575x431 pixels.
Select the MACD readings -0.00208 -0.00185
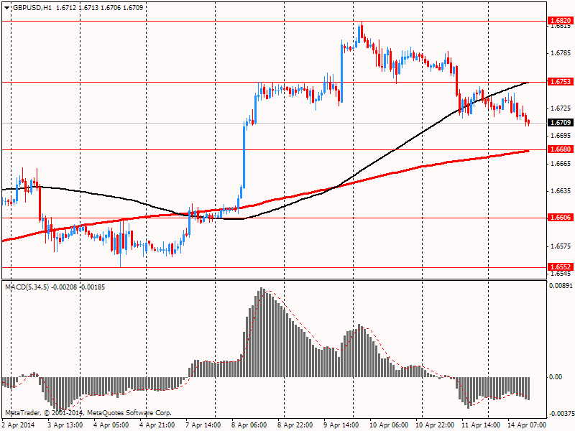coord(78,287)
